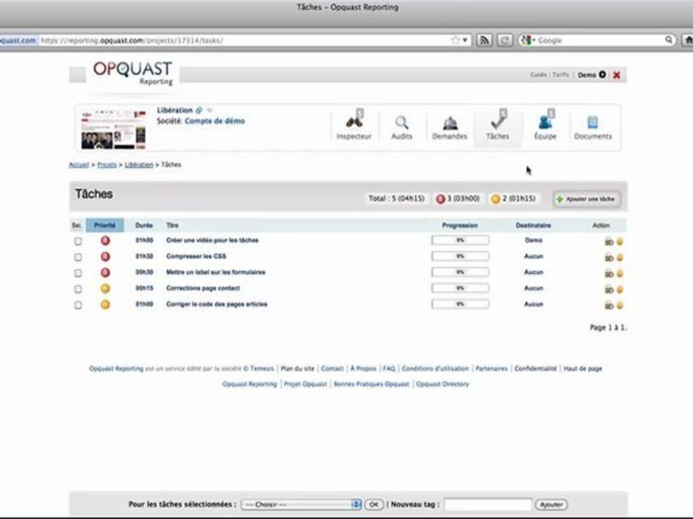The width and height of the screenshot is (693, 519).
Task: Filter by the orange 2 (01h15) badge
Action: click(x=513, y=199)
